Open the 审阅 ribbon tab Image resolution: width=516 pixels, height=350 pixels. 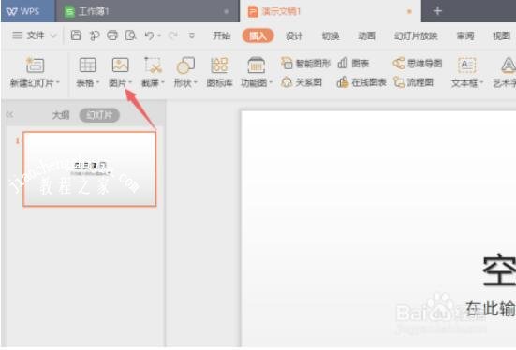tap(465, 36)
